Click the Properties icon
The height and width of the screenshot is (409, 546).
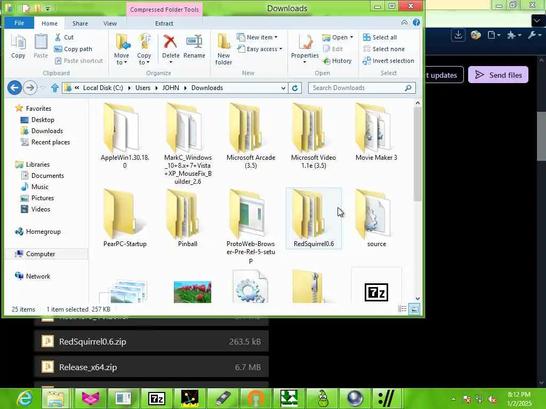(x=304, y=42)
